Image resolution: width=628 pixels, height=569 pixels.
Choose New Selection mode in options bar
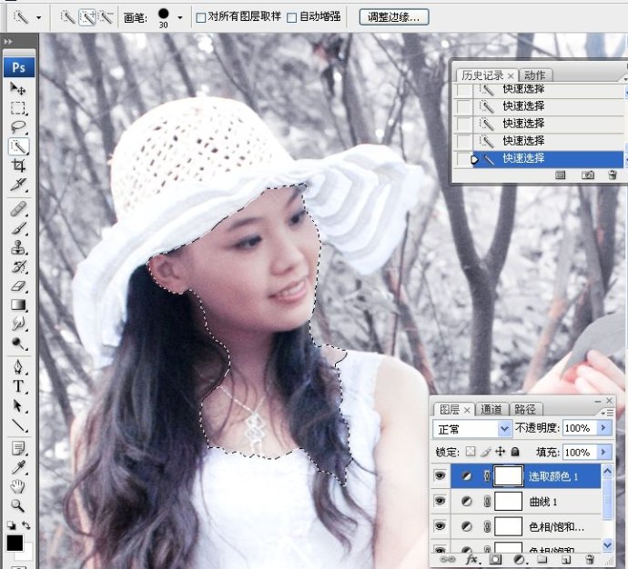tap(67, 16)
